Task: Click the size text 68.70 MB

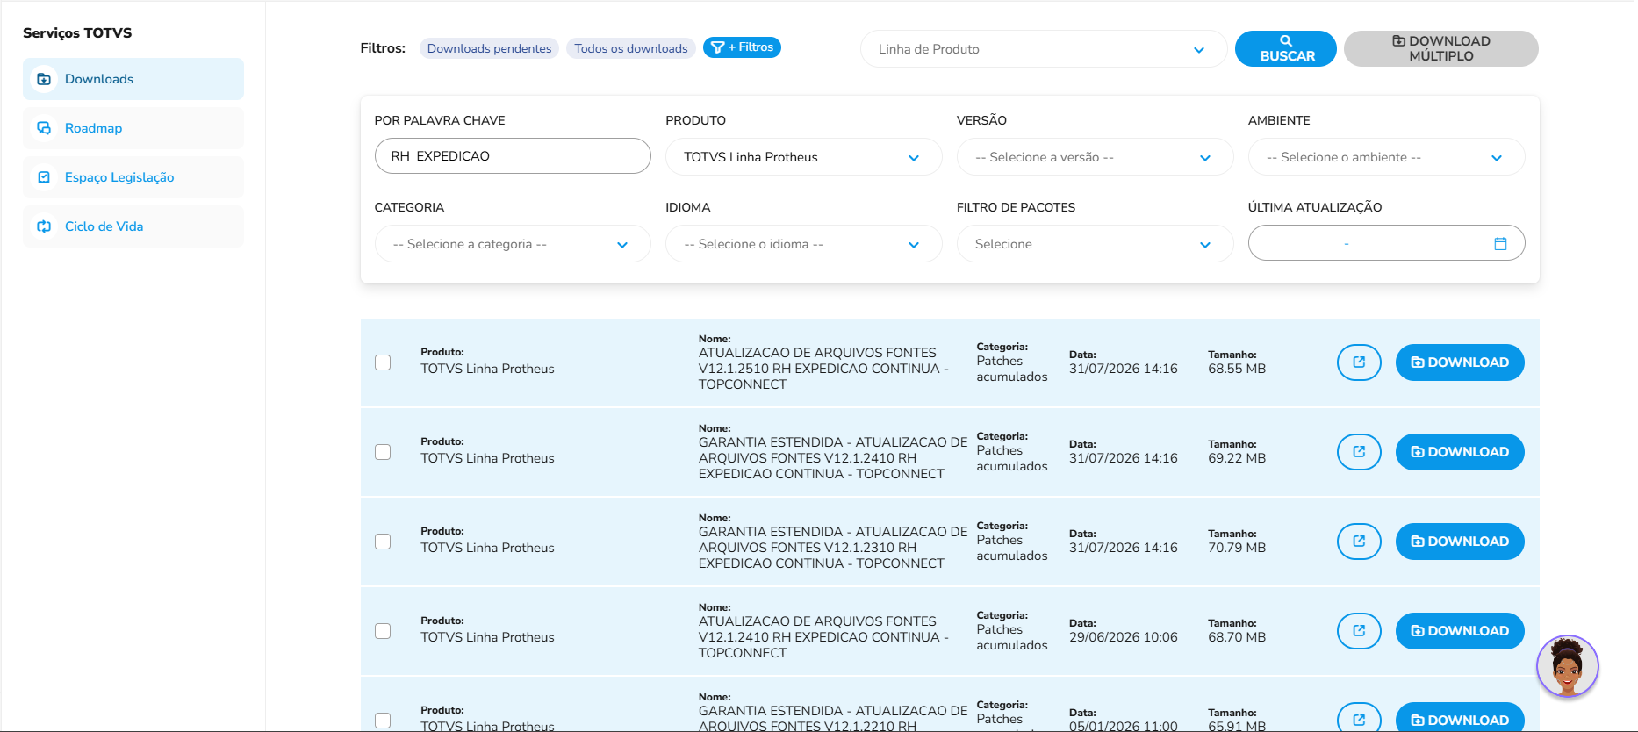Action: [x=1237, y=637]
